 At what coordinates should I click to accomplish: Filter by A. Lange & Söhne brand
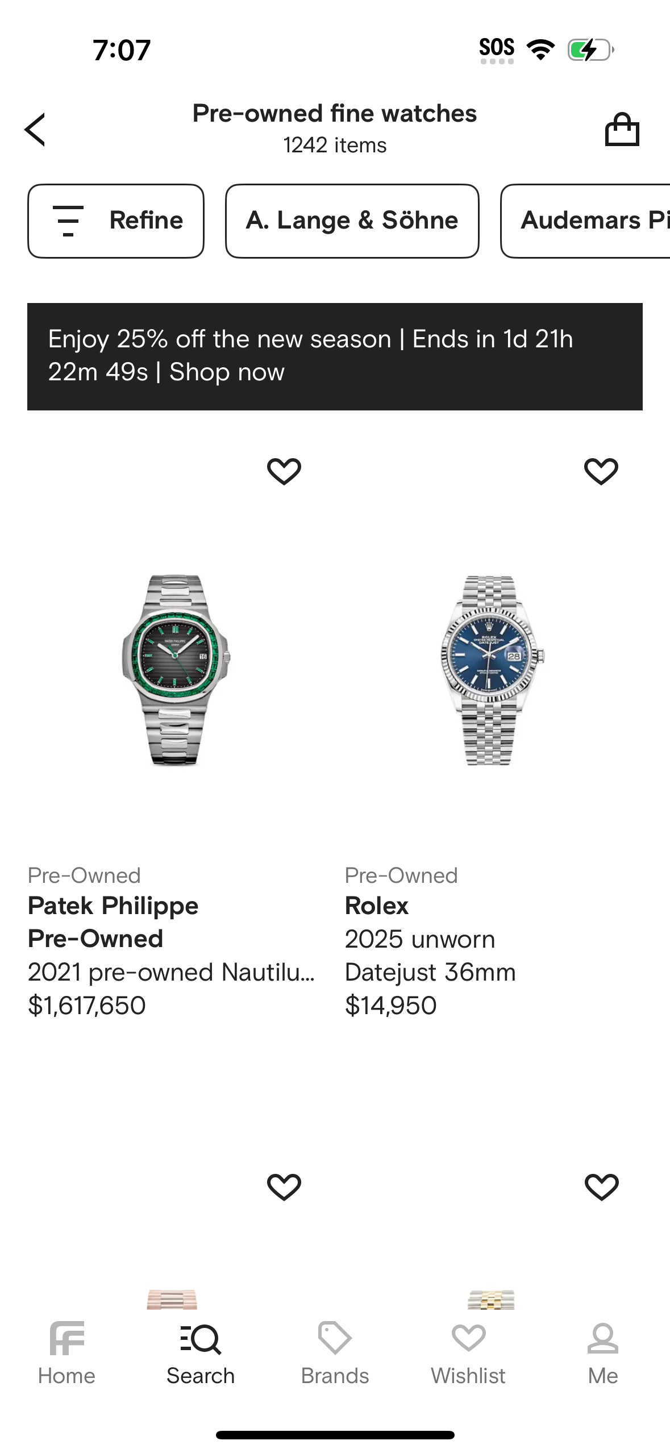tap(352, 221)
